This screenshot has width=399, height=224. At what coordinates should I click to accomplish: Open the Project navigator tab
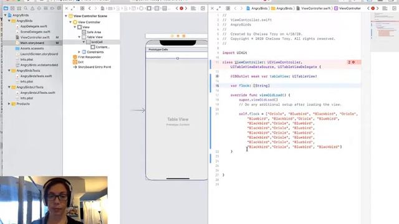6,8
